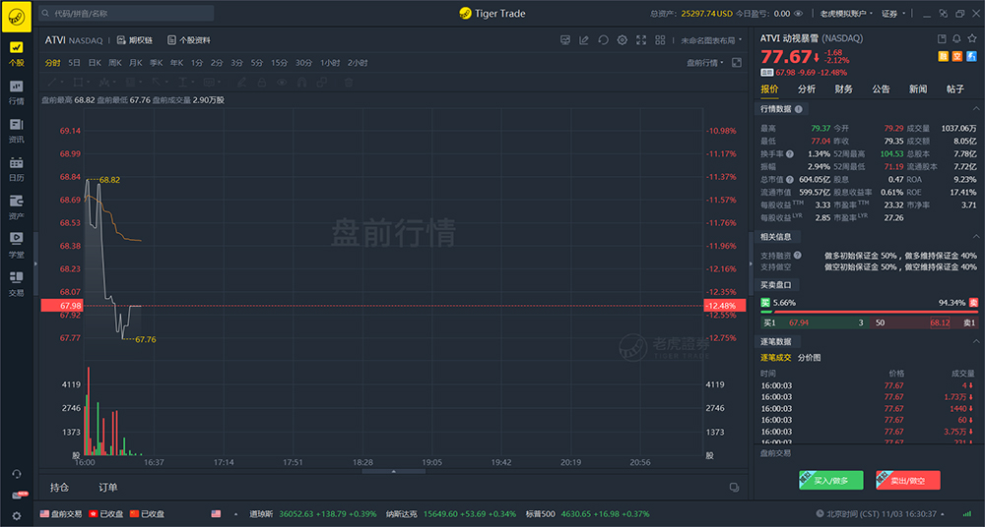Open the 交易 trade sidebar icon
Image resolution: width=985 pixels, height=527 pixels.
17,283
